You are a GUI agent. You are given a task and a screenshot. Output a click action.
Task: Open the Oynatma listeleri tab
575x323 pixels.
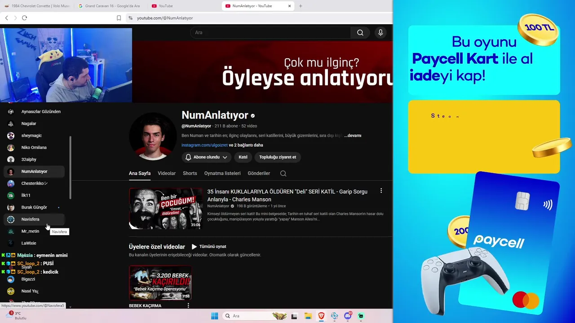pos(222,173)
